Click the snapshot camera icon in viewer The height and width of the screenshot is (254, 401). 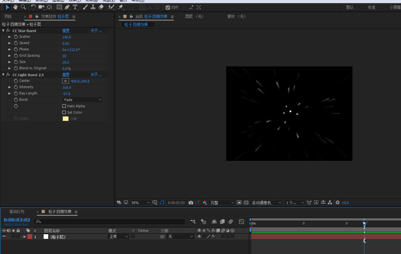(x=191, y=203)
